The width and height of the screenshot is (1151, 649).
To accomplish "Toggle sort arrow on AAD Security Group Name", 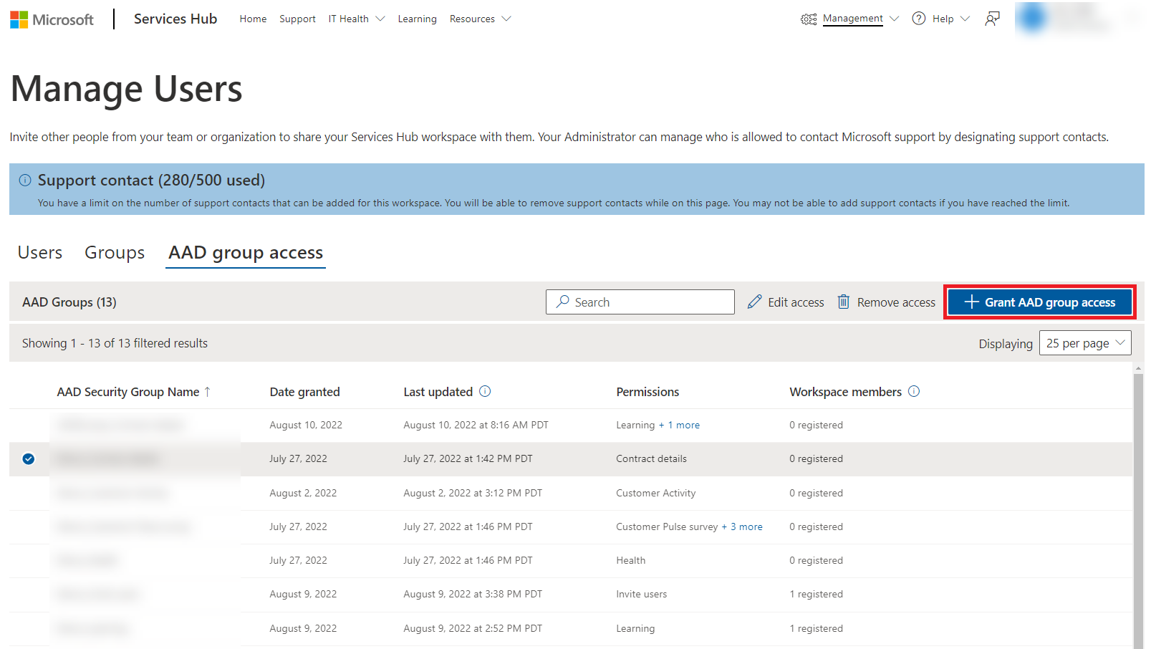I will [208, 392].
